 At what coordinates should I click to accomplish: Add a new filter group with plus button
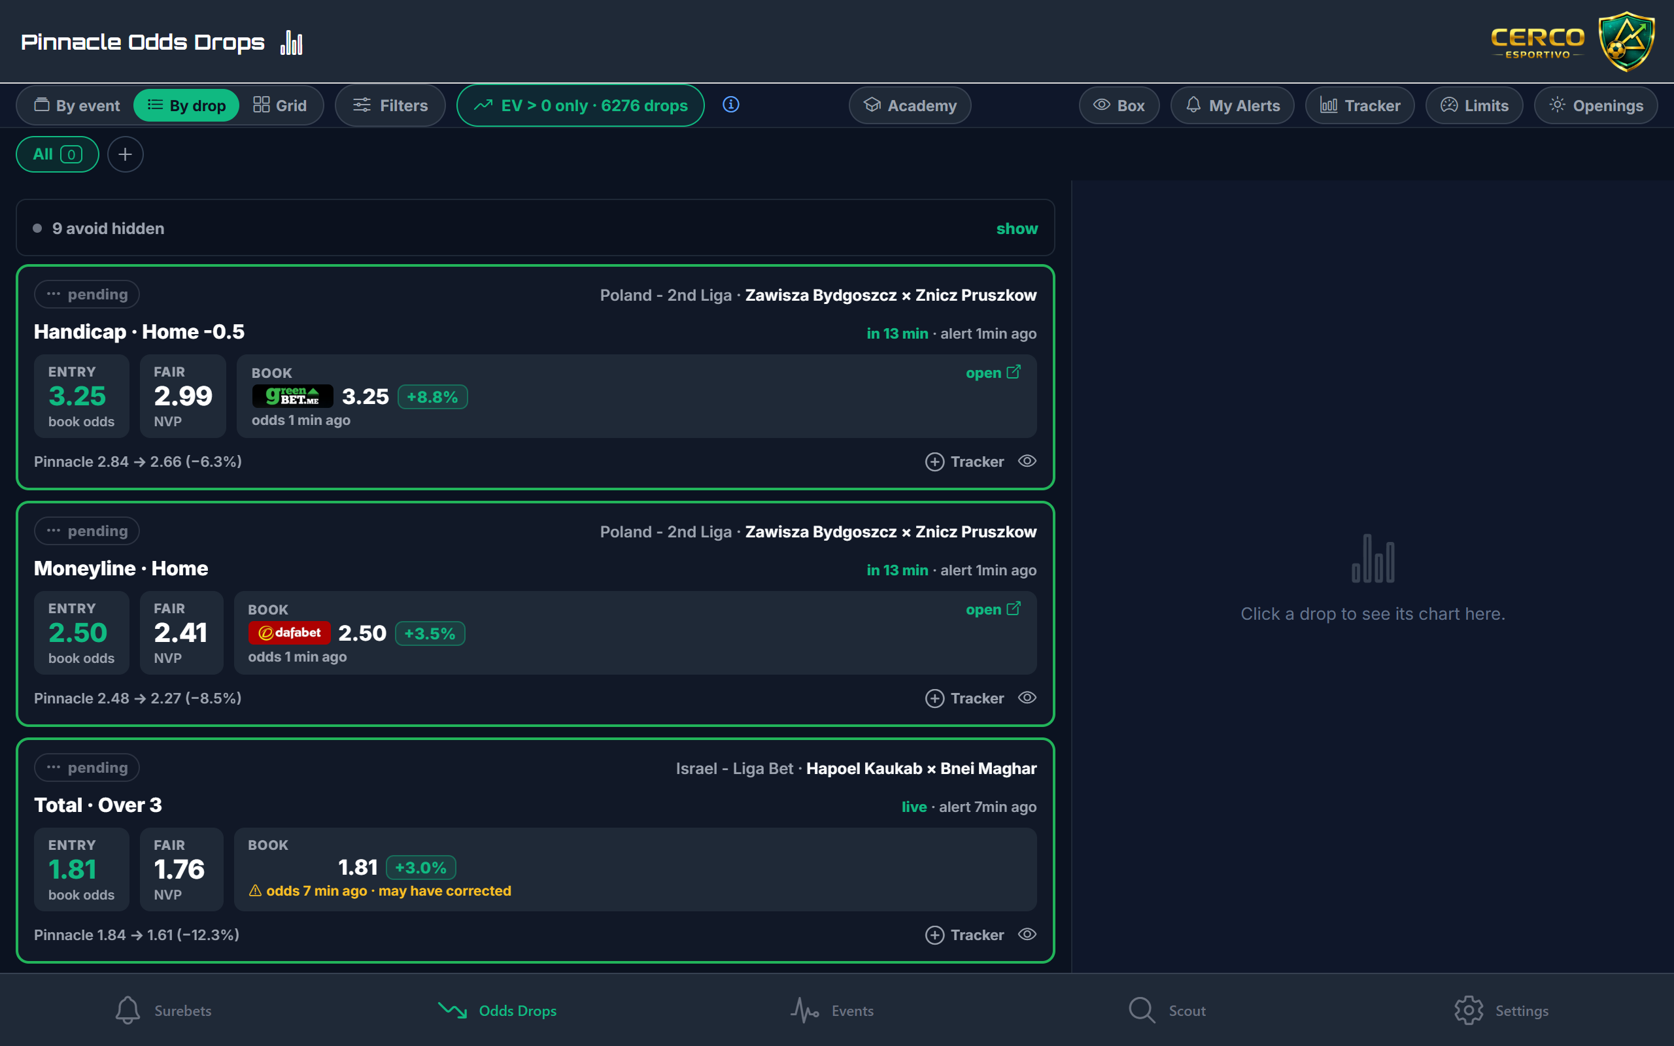pyautogui.click(x=125, y=154)
